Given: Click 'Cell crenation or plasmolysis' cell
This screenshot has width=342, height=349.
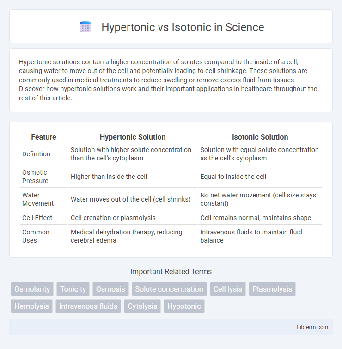Looking at the screenshot, I should click(x=133, y=218).
